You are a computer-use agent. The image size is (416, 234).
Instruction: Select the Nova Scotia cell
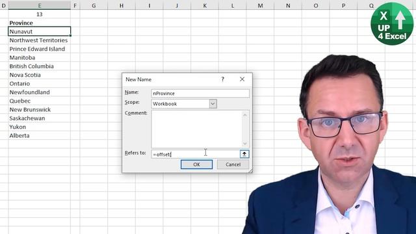coord(39,75)
